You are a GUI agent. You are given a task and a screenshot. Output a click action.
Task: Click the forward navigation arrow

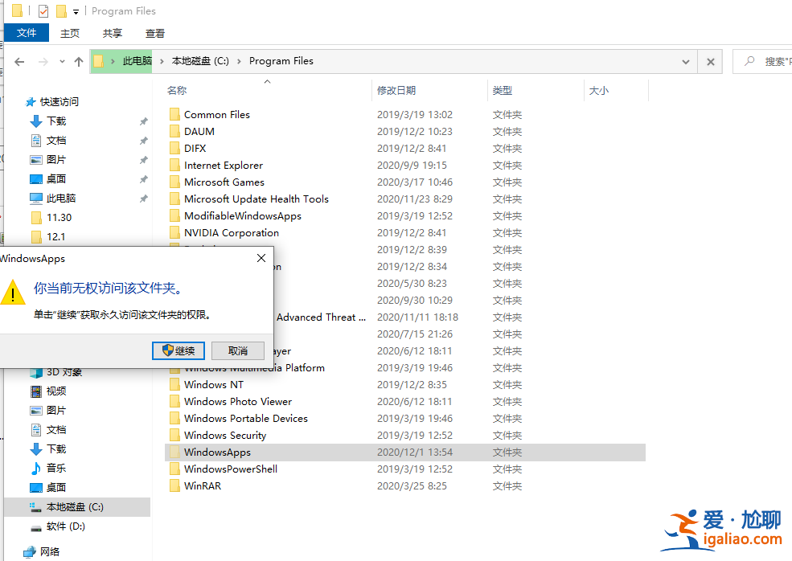pyautogui.click(x=42, y=61)
